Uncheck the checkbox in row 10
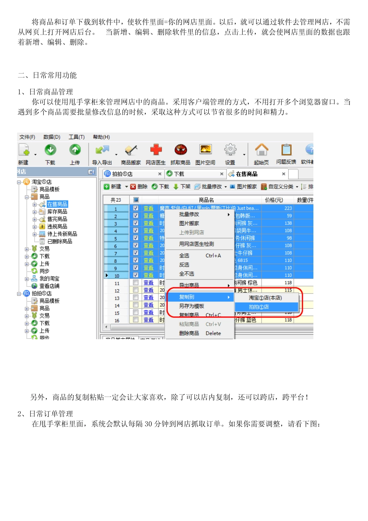368x521 pixels. [136, 275]
